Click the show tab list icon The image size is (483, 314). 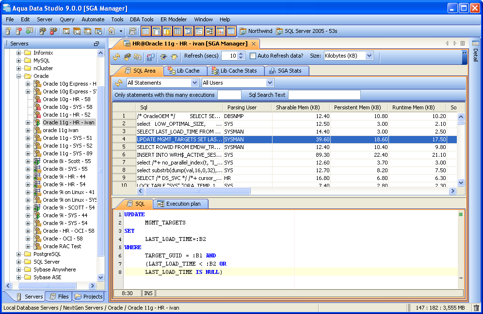click(463, 44)
